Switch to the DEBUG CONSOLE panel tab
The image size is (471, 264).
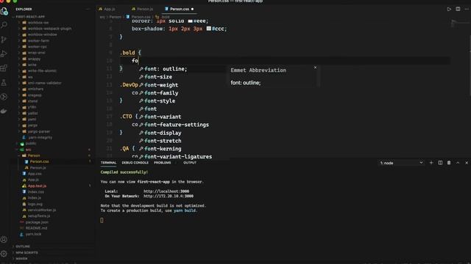tap(135, 163)
